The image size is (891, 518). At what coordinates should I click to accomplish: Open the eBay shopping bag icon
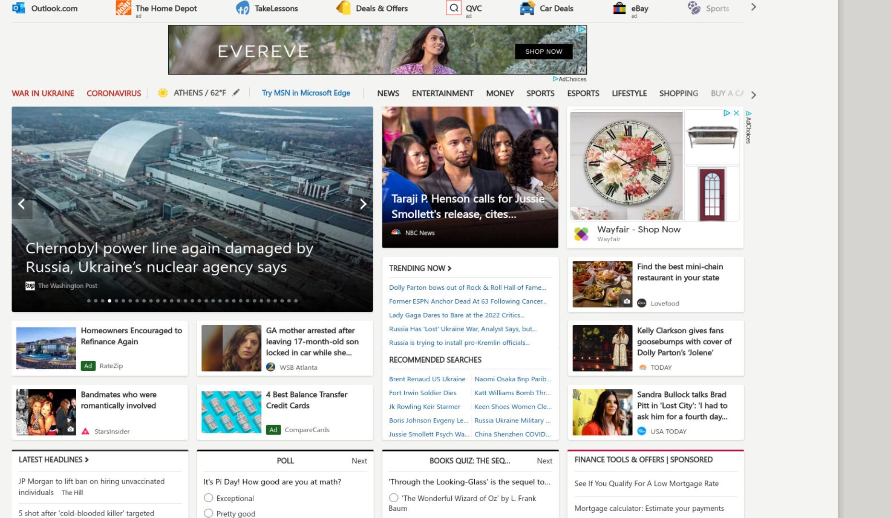620,8
